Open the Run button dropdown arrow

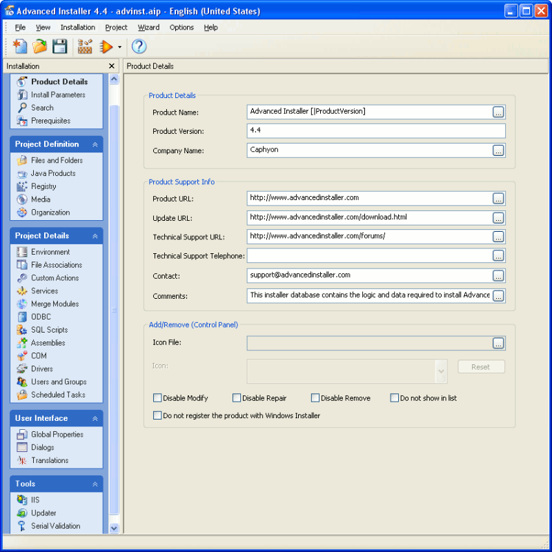point(119,47)
